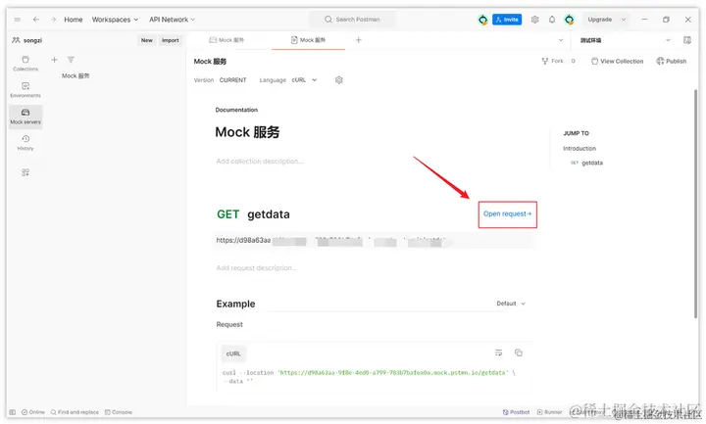Click the vertical scrollbar of documentation

point(695,204)
